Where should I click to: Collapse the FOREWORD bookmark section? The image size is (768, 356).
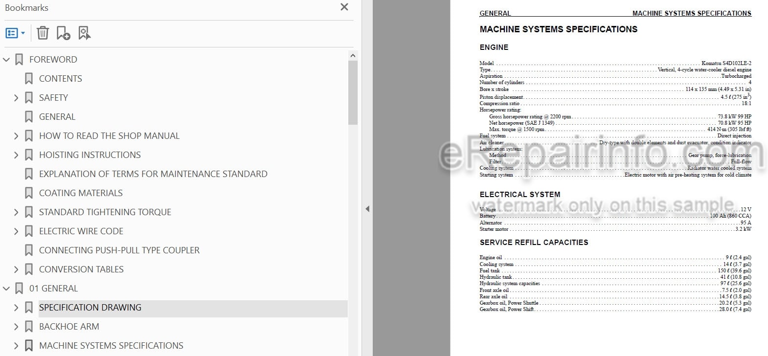click(6, 60)
